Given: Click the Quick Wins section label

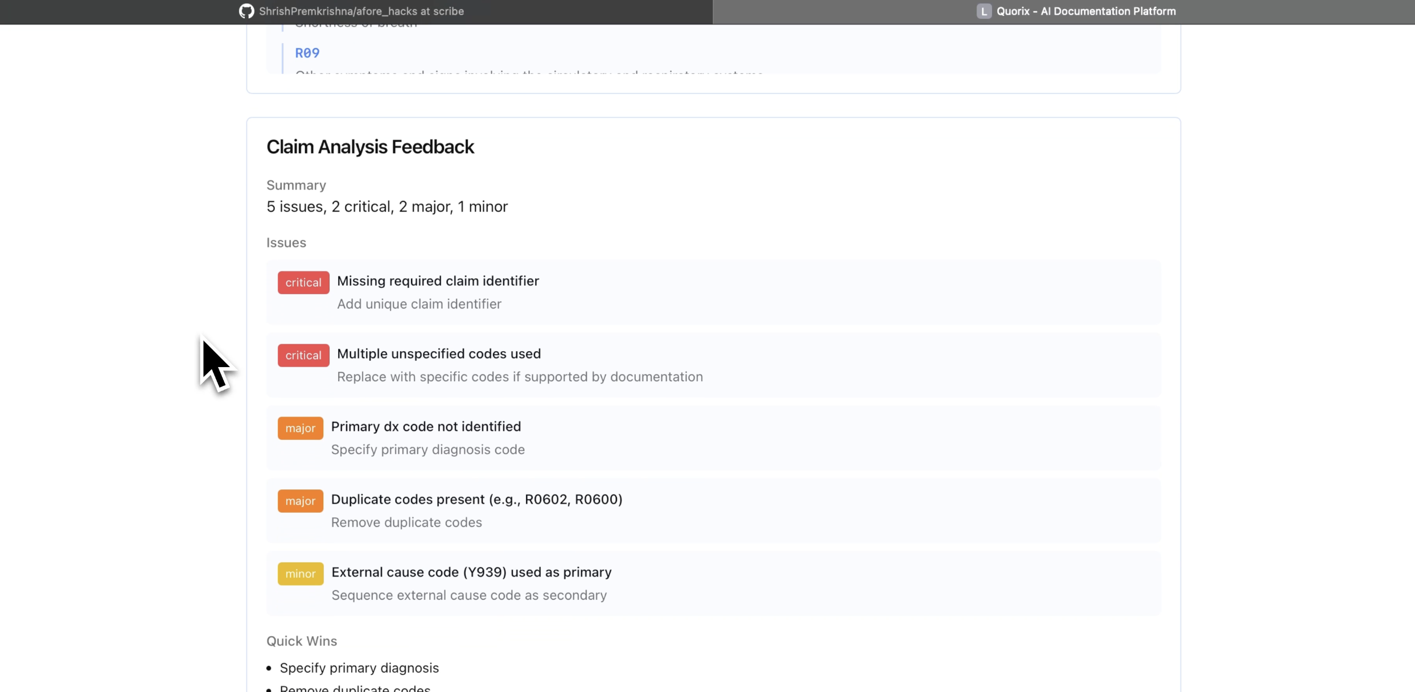Looking at the screenshot, I should coord(301,641).
